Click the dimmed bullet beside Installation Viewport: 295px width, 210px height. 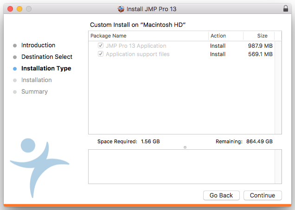pos(15,80)
